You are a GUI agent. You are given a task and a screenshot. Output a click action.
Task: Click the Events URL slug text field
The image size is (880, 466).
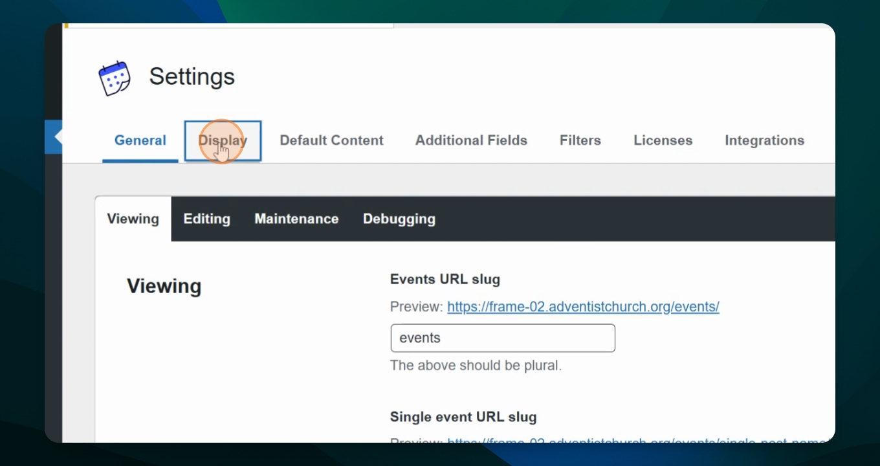pyautogui.click(x=502, y=338)
